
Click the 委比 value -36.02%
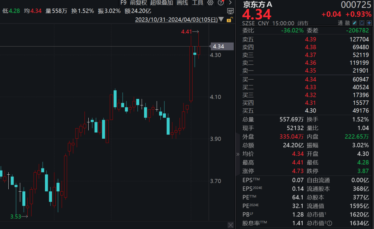292,30
